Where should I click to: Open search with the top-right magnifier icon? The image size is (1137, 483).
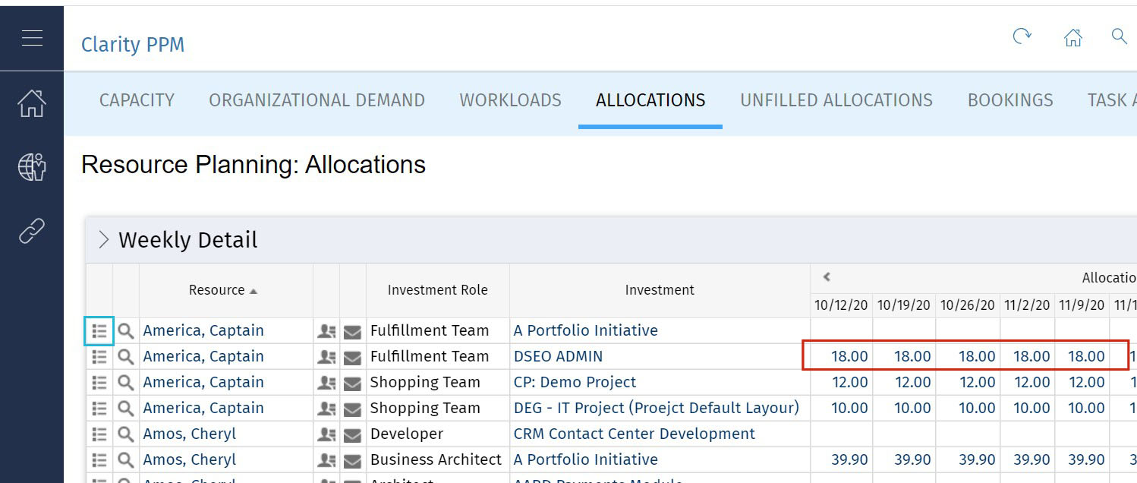[x=1119, y=36]
